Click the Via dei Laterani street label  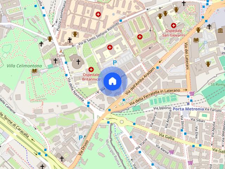pos(187,56)
